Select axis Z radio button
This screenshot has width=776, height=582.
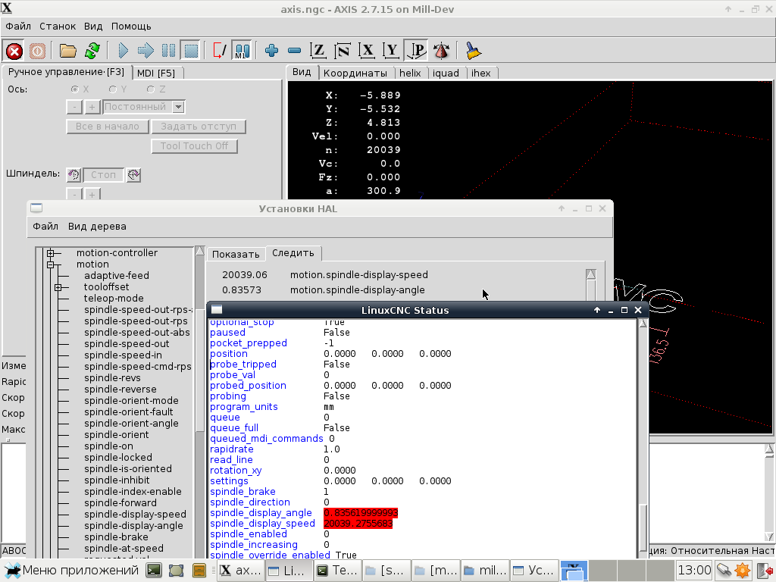151,89
